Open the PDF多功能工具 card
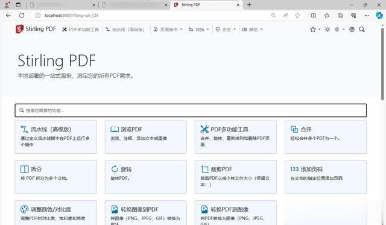Viewport: 386px width, 225px height. pos(236,137)
